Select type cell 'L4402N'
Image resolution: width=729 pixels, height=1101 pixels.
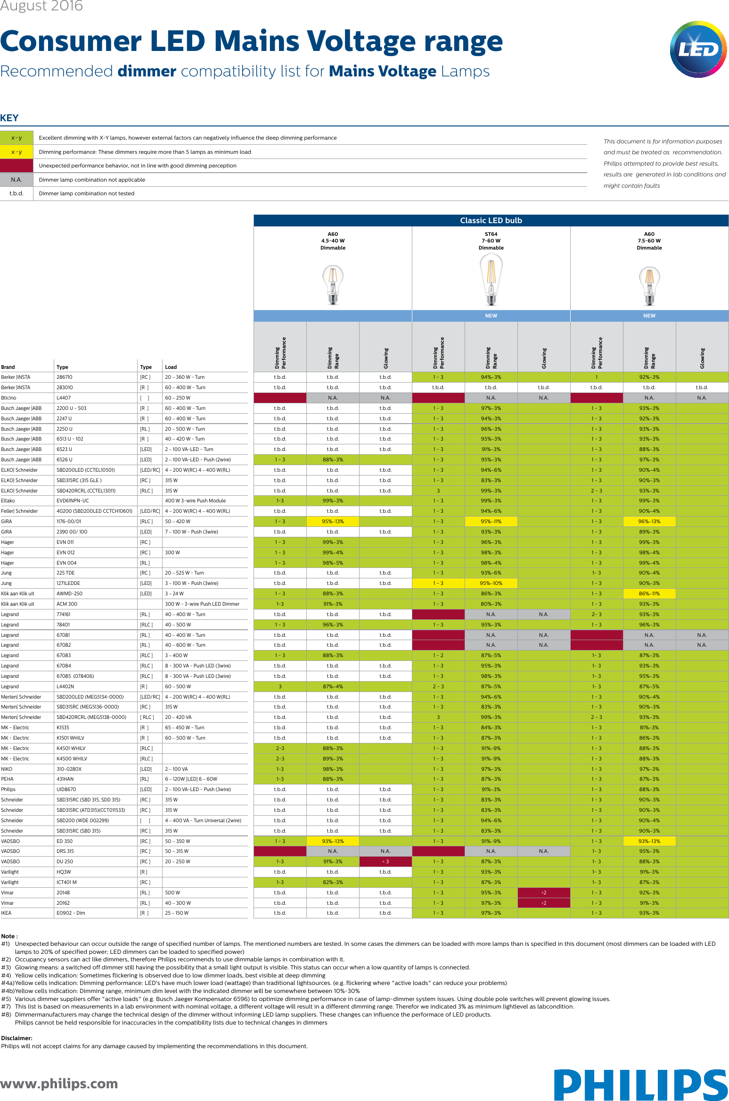(65, 686)
